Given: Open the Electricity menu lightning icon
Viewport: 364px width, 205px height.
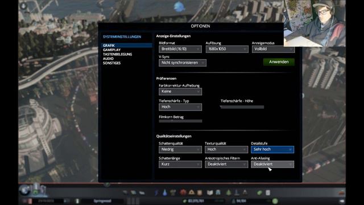Looking at the screenshot, I should pos(156,192).
